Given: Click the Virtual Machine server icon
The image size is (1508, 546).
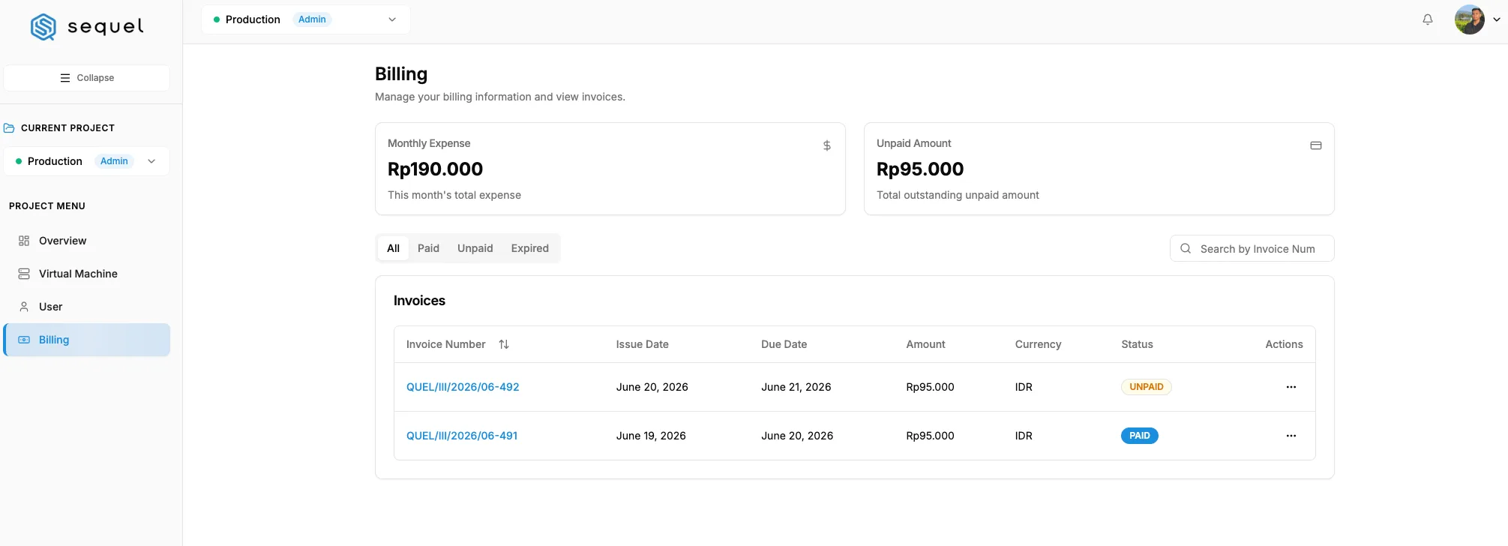Looking at the screenshot, I should pyautogui.click(x=24, y=274).
